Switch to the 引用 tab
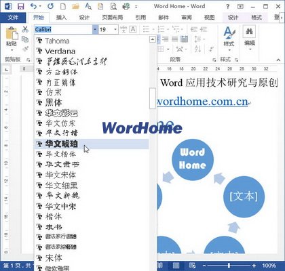This screenshot has height=271, width=285. (140, 18)
